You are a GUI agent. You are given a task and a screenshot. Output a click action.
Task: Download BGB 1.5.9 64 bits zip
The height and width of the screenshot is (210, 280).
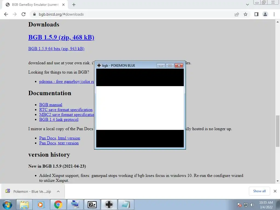56,49
